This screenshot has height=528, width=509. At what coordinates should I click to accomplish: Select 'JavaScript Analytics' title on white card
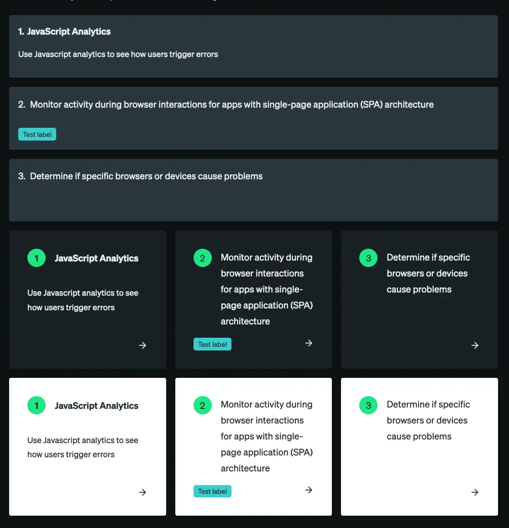tap(96, 406)
